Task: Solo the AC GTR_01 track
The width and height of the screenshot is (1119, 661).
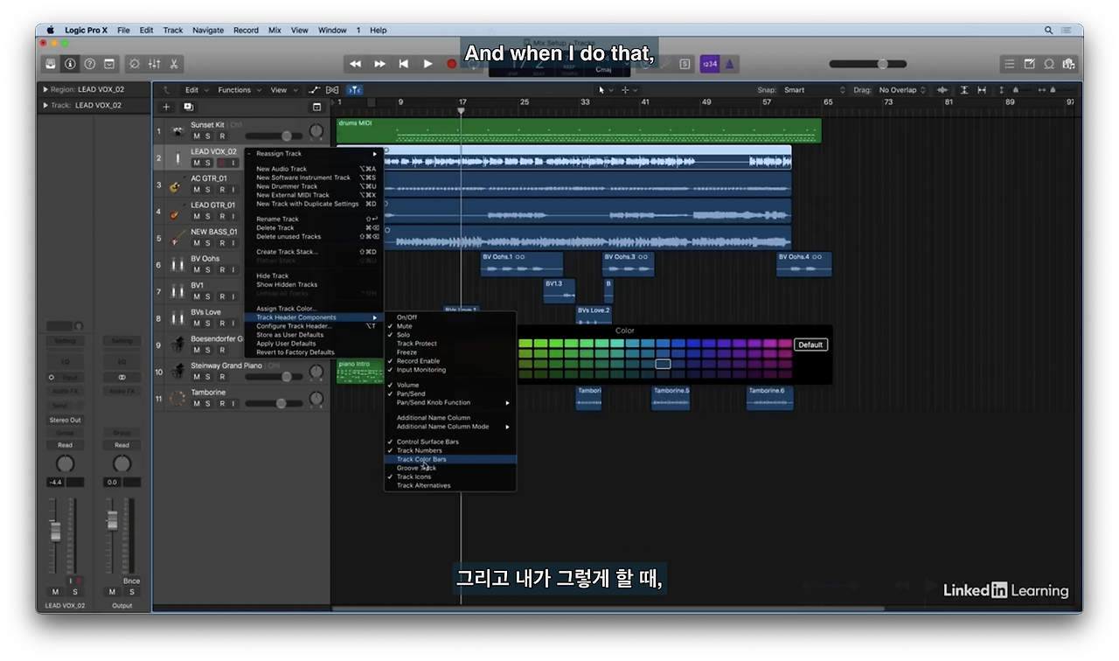Action: pyautogui.click(x=209, y=190)
